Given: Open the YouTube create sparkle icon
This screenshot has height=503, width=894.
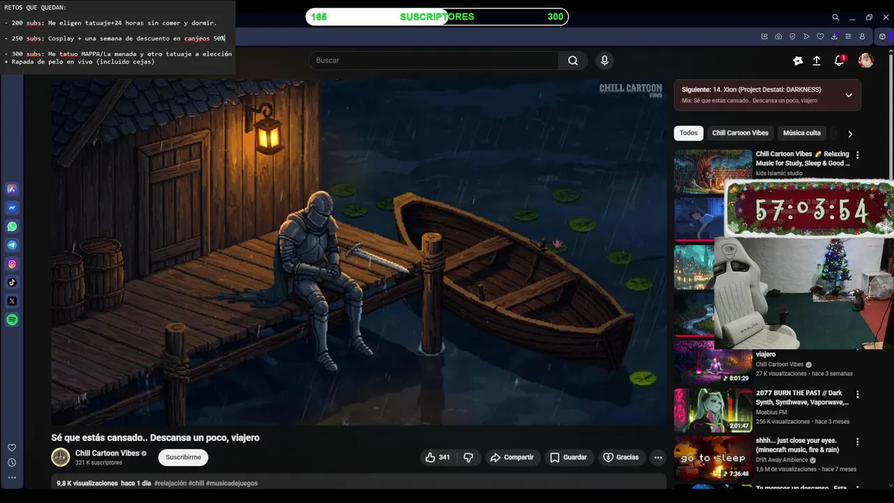Looking at the screenshot, I should 798,61.
